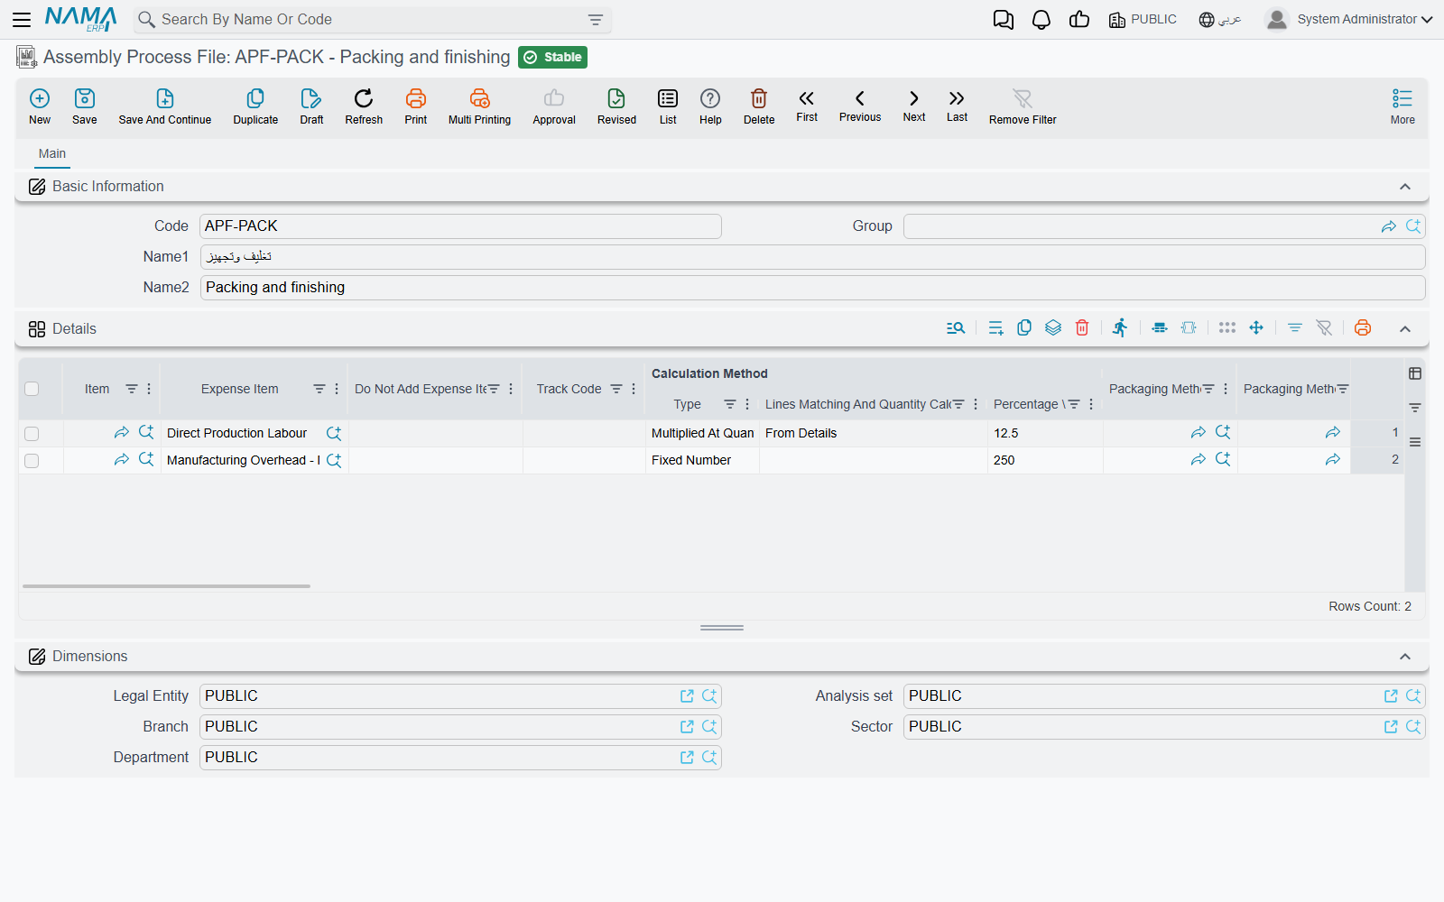The width and height of the screenshot is (1444, 902).
Task: Open the List view button
Action: [668, 106]
